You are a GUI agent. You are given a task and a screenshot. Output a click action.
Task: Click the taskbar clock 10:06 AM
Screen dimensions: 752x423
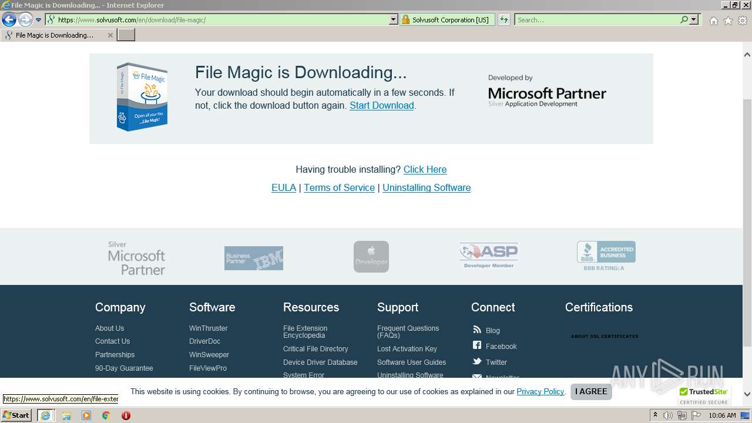[x=722, y=415]
